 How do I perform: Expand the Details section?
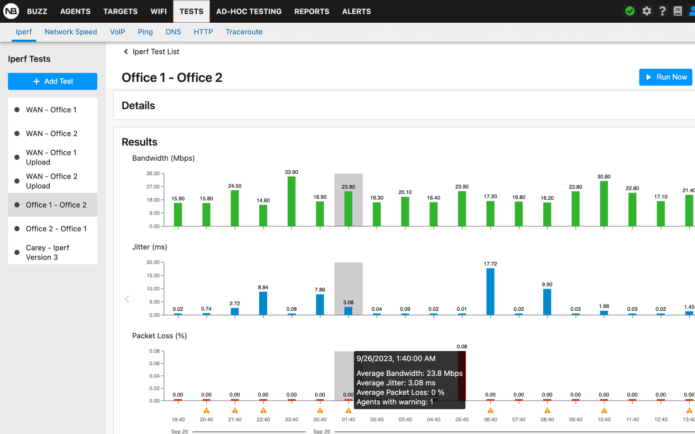click(139, 106)
